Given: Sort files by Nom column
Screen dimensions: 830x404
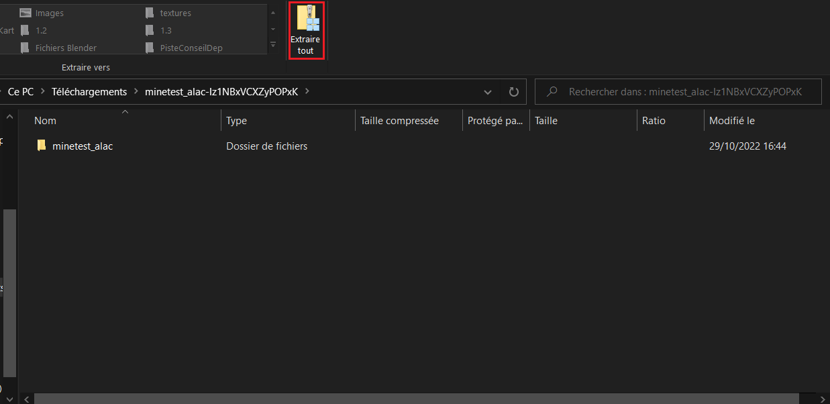Looking at the screenshot, I should click(46, 121).
